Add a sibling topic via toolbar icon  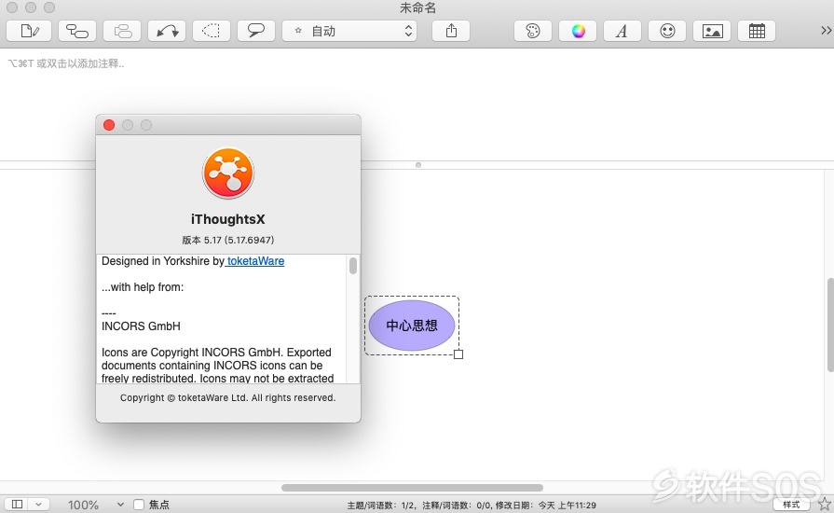122,31
